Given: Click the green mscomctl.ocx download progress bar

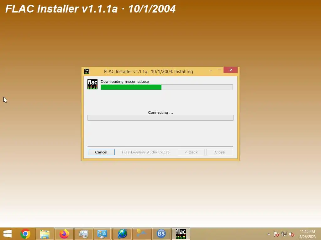Looking at the screenshot, I should point(167,87).
